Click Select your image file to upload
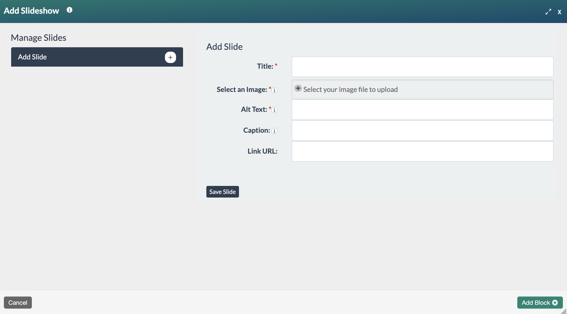The width and height of the screenshot is (567, 314). [x=423, y=89]
